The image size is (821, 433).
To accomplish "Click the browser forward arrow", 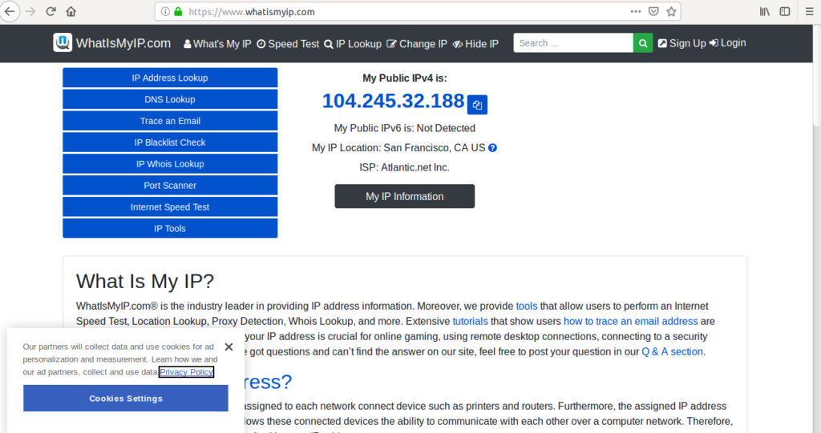I will point(30,11).
